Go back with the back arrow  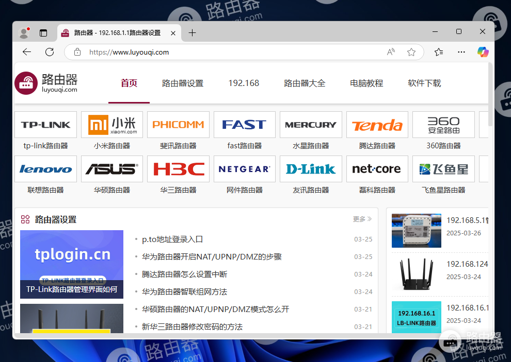pyautogui.click(x=27, y=52)
